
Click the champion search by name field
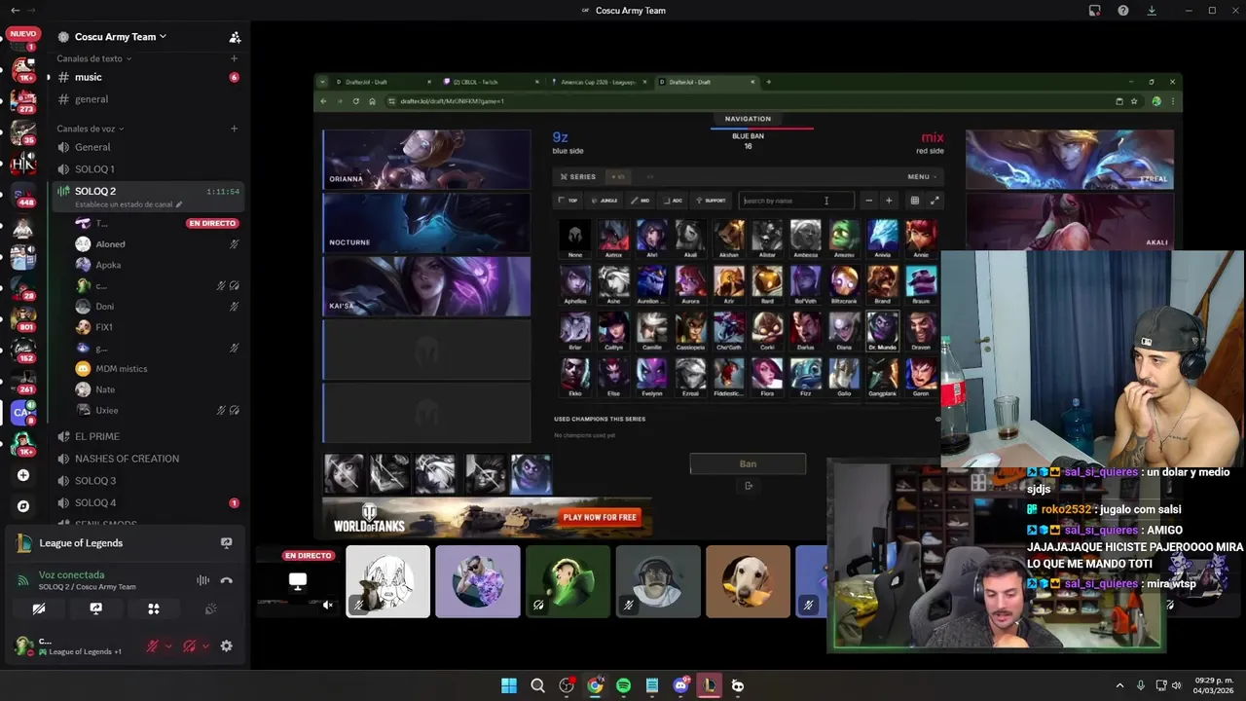[x=795, y=201]
